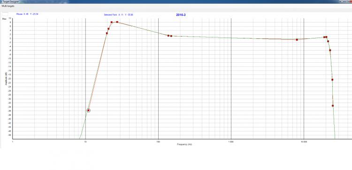This screenshot has height=170, width=352.
Task: Click the 2016-3 chart title
Action: (181, 15)
